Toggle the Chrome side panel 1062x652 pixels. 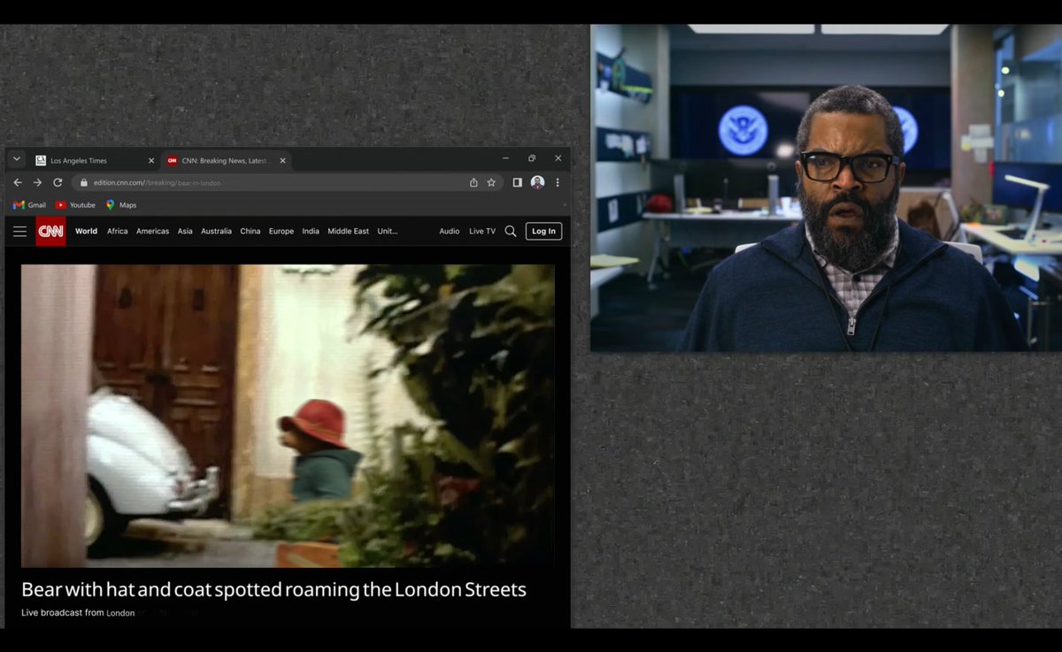[517, 182]
